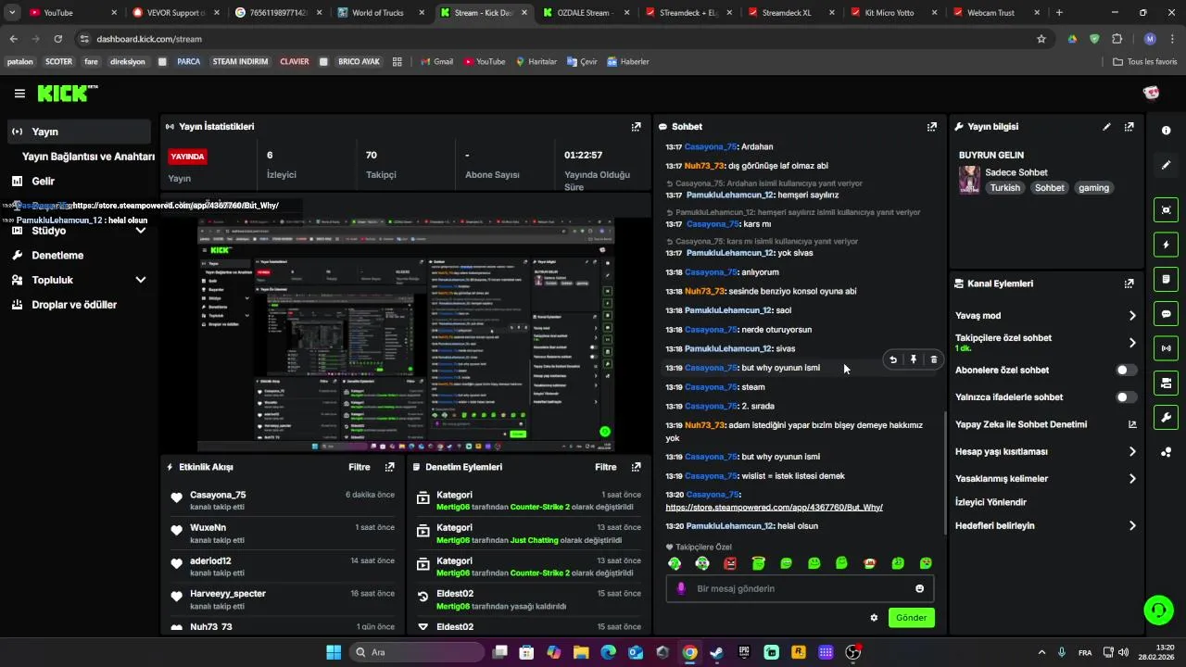Select Yayın in the left sidebar
The width and height of the screenshot is (1186, 667).
point(79,132)
